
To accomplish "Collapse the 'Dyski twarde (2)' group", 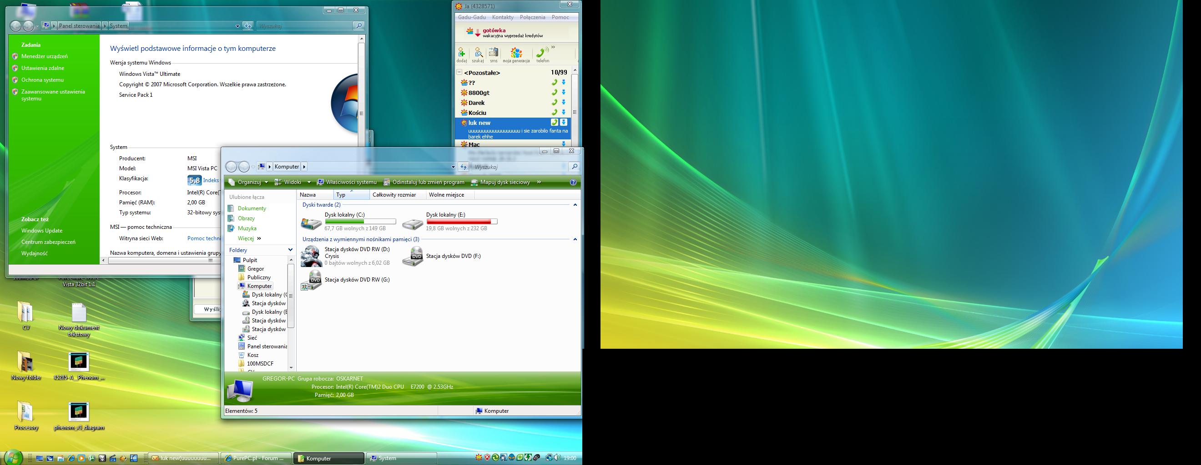I will point(575,205).
